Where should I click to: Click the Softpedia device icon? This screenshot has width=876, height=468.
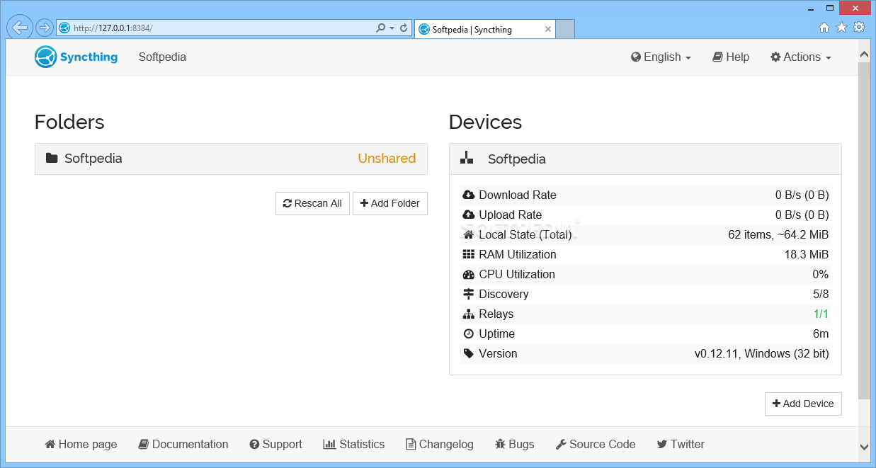pyautogui.click(x=467, y=159)
